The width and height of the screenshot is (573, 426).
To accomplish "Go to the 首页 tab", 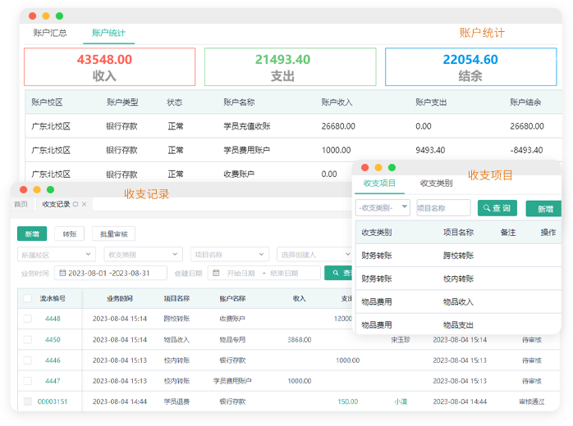I will 21,204.
